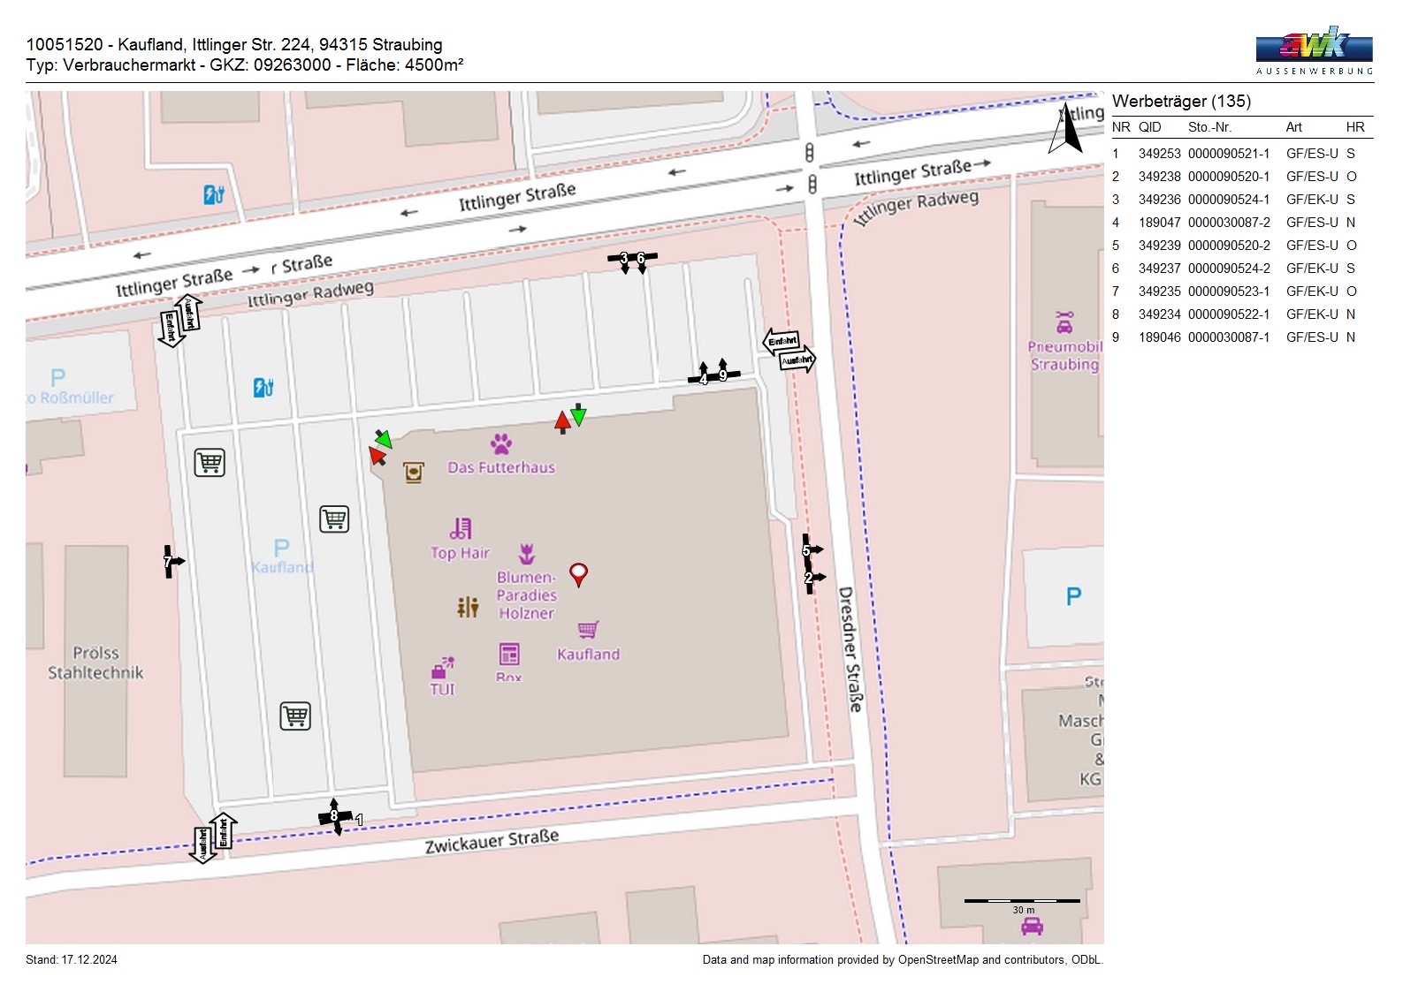Click the pink Kaufland shopping cart icon
This screenshot has height=992, width=1403.
coord(588,629)
